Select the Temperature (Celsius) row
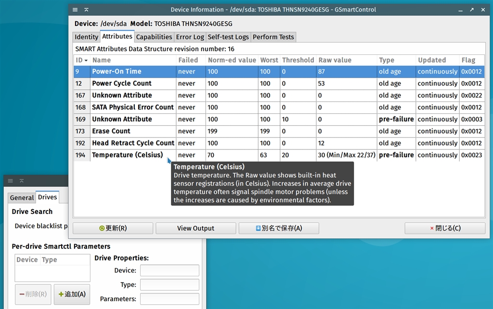This screenshot has height=309, width=493. 279,155
